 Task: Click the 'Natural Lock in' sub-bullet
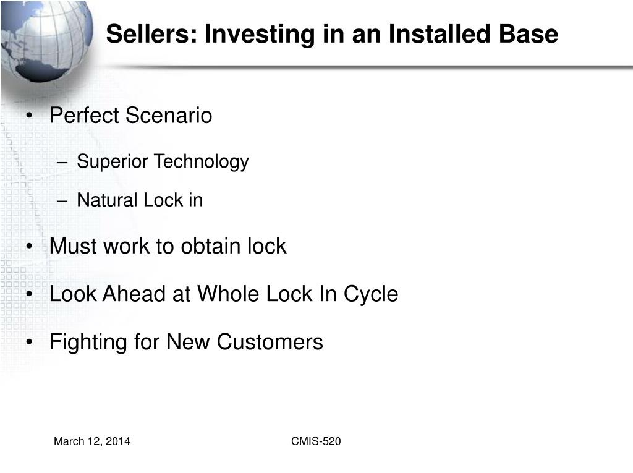140,200
